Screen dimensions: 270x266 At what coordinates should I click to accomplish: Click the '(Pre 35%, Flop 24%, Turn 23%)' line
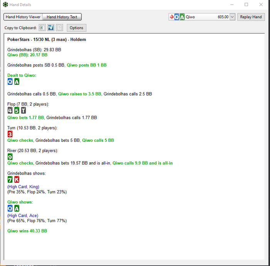point(37,192)
